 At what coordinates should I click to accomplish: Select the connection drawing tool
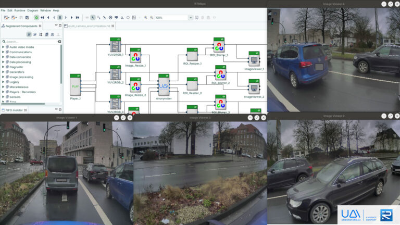[105, 18]
